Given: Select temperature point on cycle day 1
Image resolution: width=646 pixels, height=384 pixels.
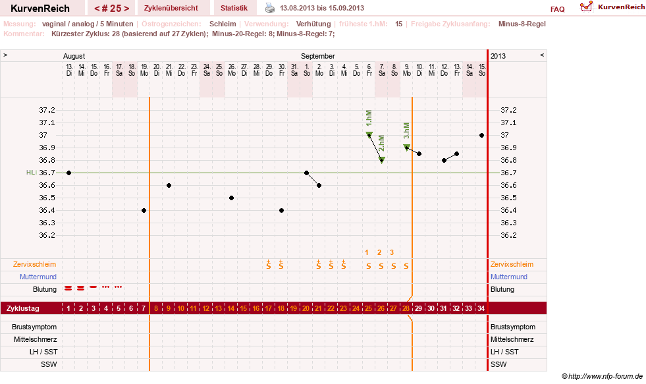Looking at the screenshot, I should tap(68, 173).
